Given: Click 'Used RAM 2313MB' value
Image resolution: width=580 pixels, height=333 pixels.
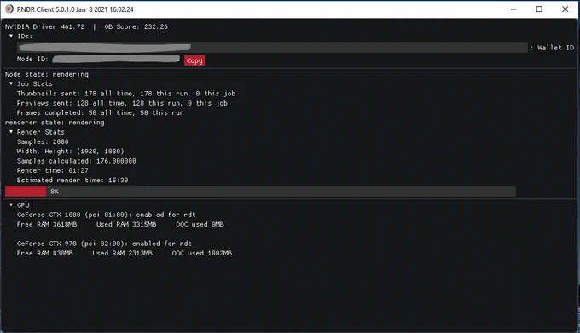Looking at the screenshot, I should pos(123,253).
